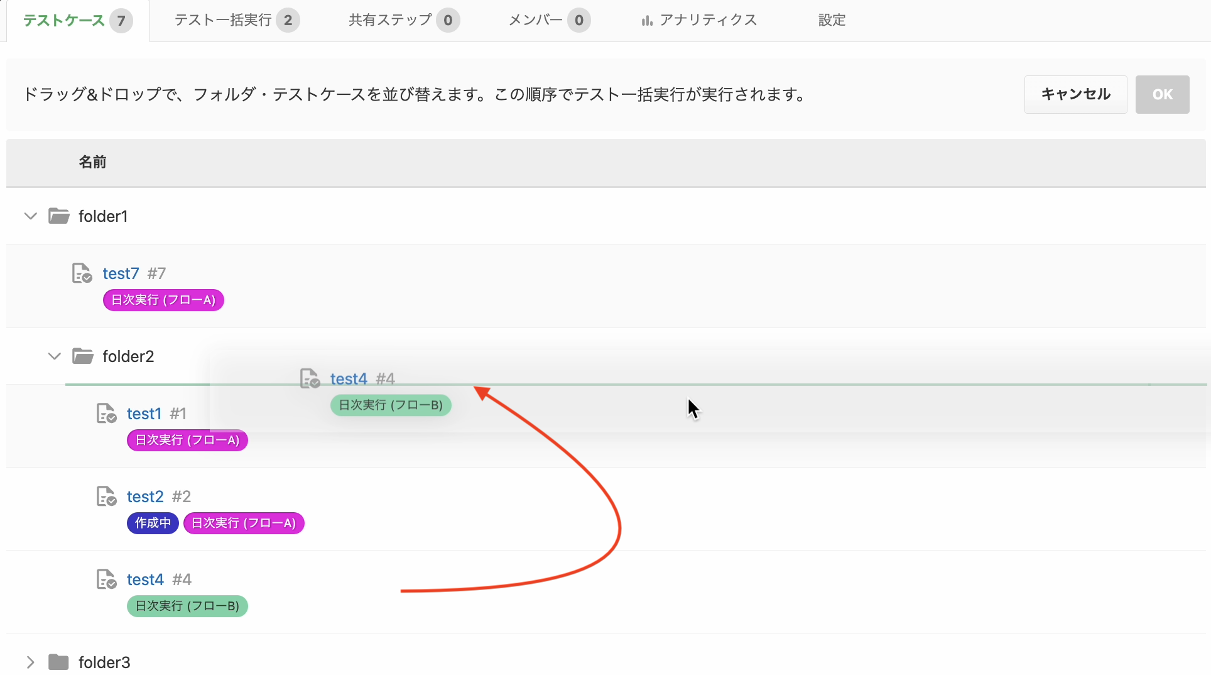Click the #2 id next to test2
The height and width of the screenshot is (675, 1211).
(x=182, y=497)
